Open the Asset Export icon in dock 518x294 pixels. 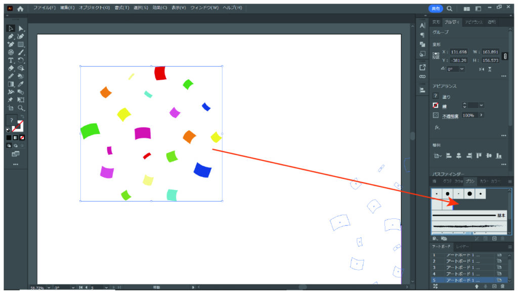click(422, 67)
